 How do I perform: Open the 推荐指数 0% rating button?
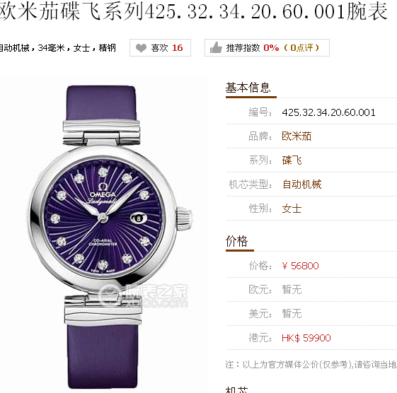point(267,47)
